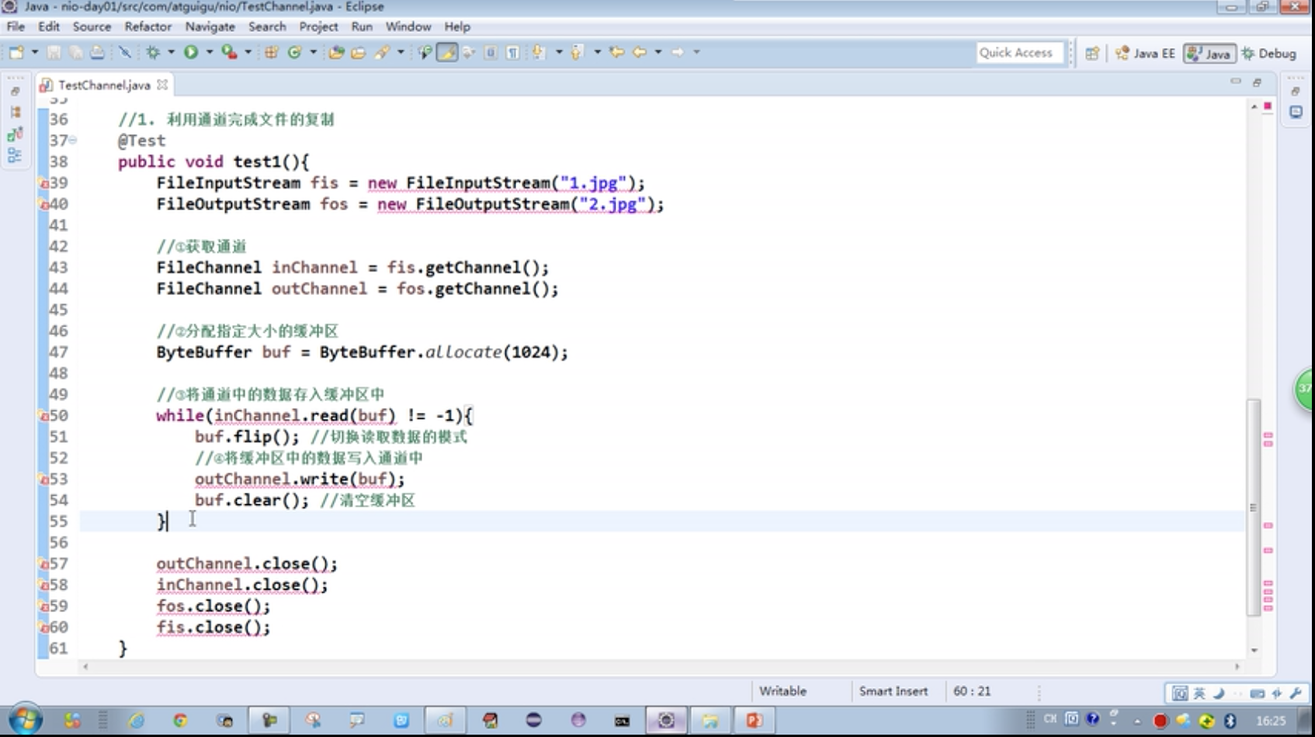Minimize the editor area
This screenshot has height=737, width=1315.
click(x=1236, y=81)
